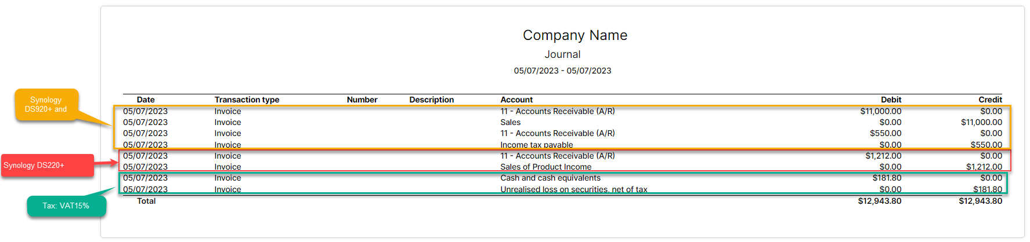Click the orange Synology DS920+ callout label
1030x242 pixels.
(46, 105)
